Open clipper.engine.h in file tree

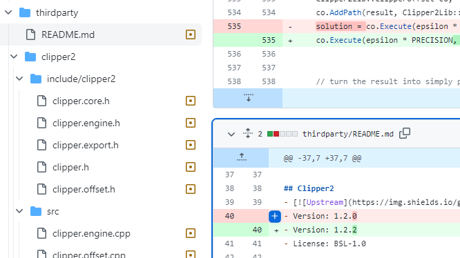tap(86, 123)
